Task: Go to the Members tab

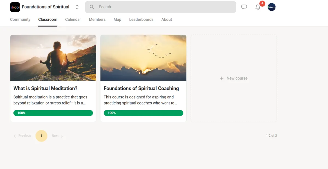Action: click(97, 19)
